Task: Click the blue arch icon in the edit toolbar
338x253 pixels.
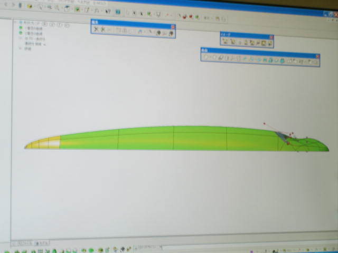Action: (140, 32)
